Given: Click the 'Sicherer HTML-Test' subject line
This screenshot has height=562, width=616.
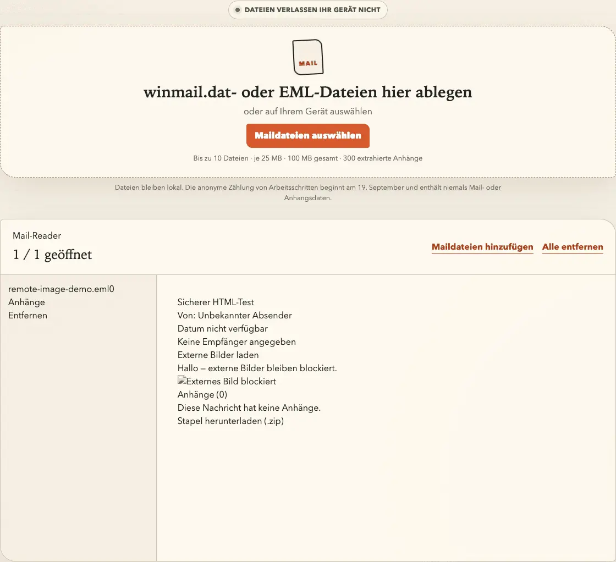Looking at the screenshot, I should pos(216,302).
